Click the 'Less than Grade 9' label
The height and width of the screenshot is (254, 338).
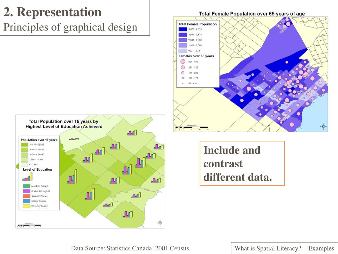pyautogui.click(x=40, y=186)
